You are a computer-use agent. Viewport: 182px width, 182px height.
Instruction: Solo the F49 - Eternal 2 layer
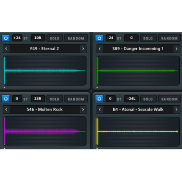[x=55, y=38]
